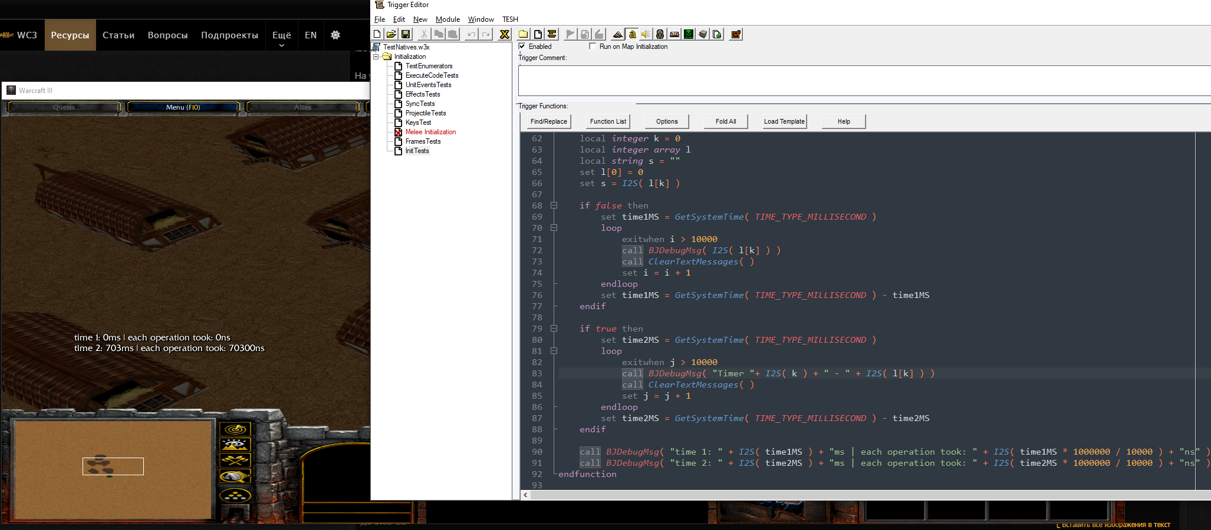The image size is (1211, 530).
Task: Click the yellow X variables icon
Action: coord(504,34)
